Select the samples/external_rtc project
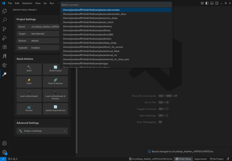Image resolution: width=232 pixels, height=161 pixels. tap(116, 55)
